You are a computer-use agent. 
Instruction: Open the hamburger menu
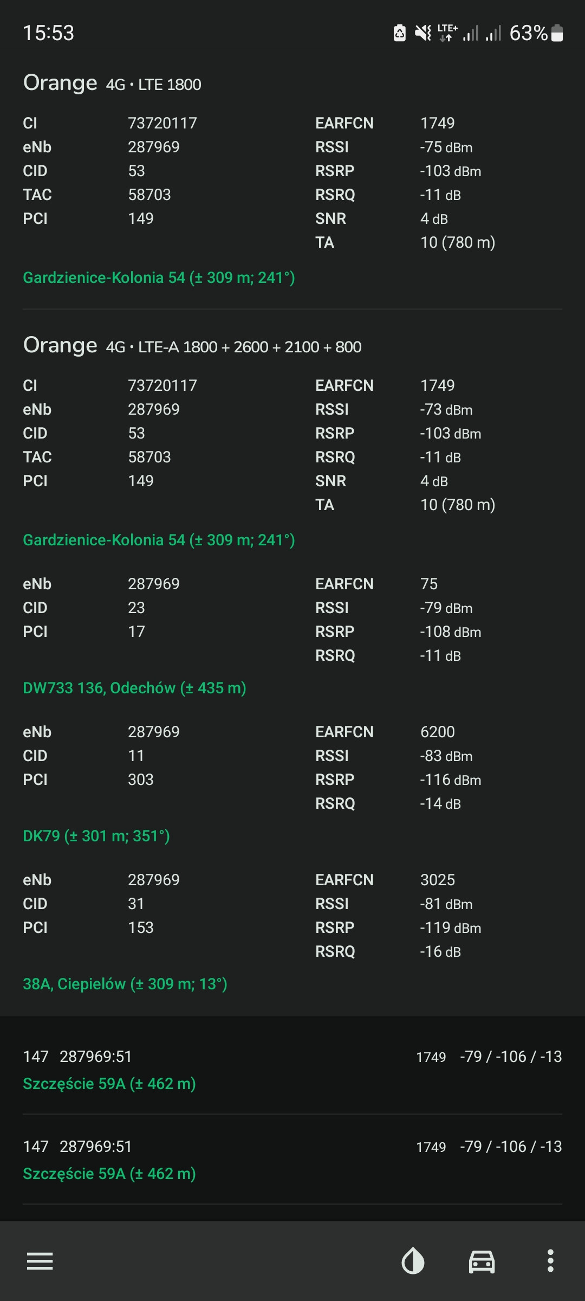click(x=40, y=1261)
